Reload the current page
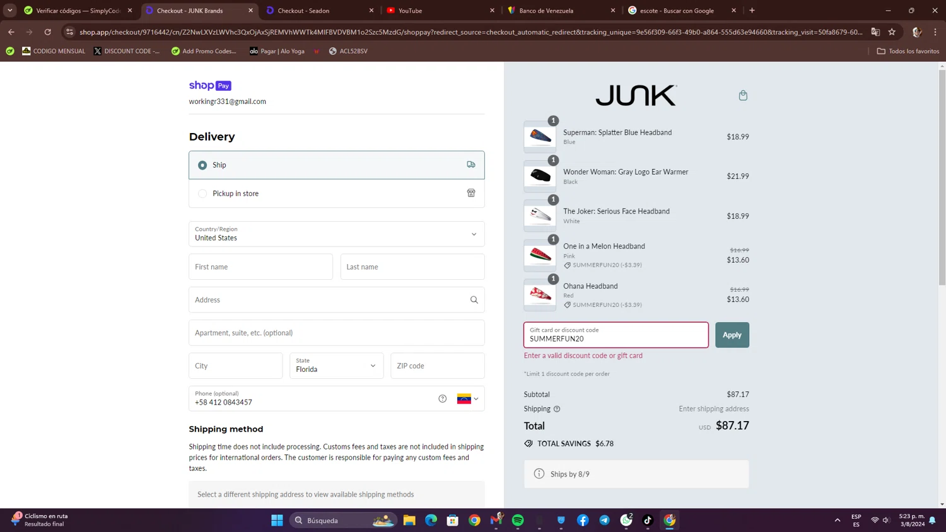 [48, 32]
